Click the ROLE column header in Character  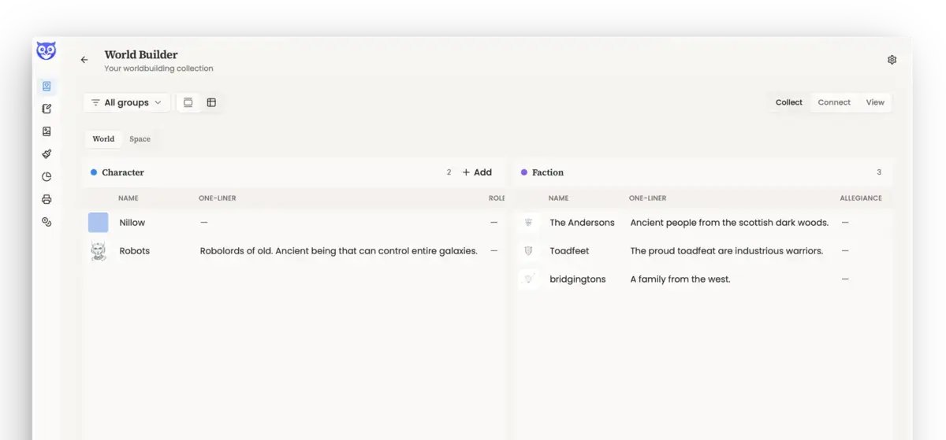(497, 198)
